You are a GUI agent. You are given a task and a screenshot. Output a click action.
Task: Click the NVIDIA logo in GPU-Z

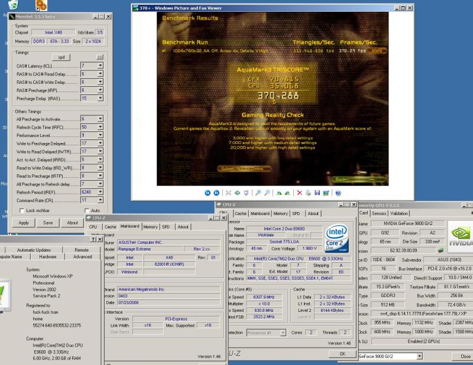tap(461, 236)
